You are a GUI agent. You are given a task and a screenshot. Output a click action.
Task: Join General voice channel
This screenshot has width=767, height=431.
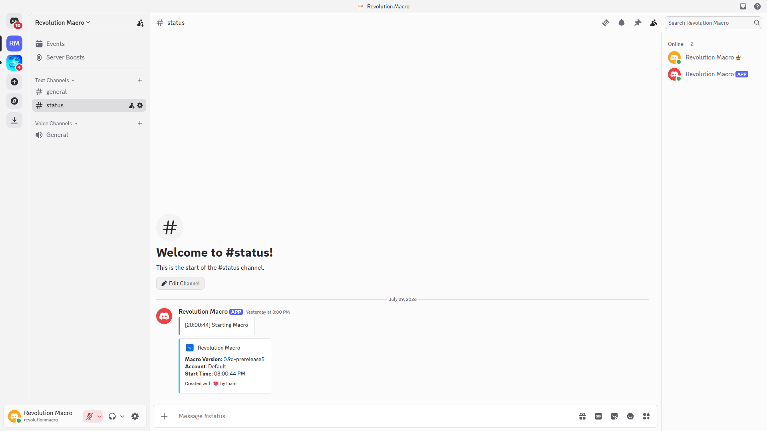coord(89,135)
